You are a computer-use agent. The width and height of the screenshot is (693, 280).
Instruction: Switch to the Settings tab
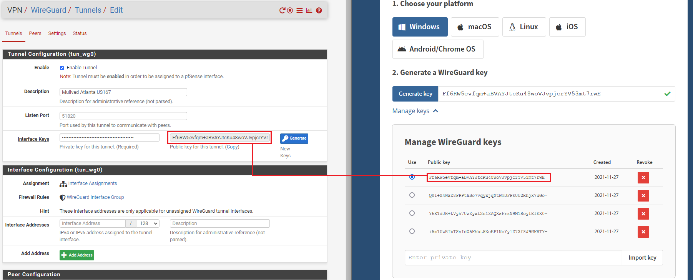coord(57,33)
